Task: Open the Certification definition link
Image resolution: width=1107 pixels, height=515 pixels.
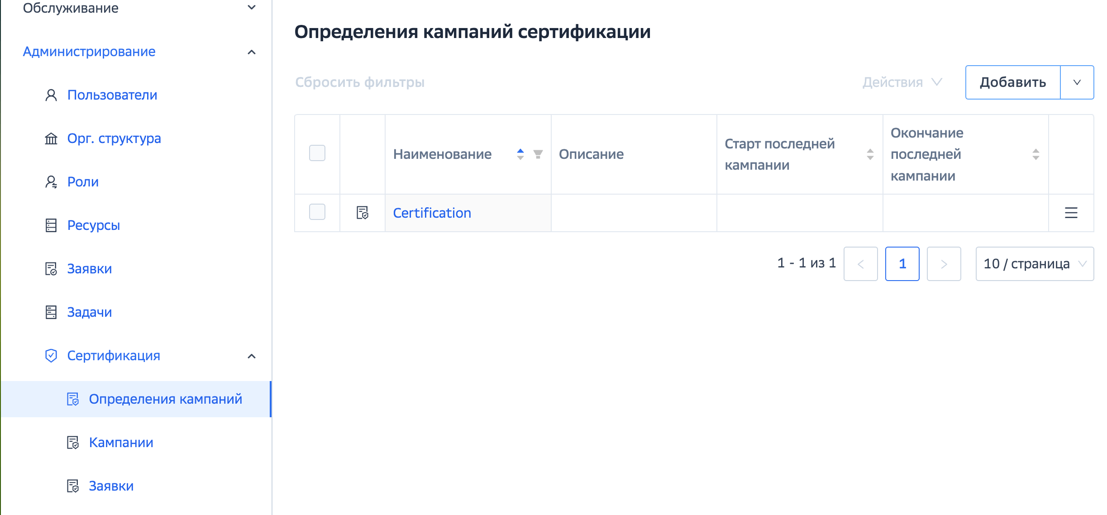Action: pos(432,213)
